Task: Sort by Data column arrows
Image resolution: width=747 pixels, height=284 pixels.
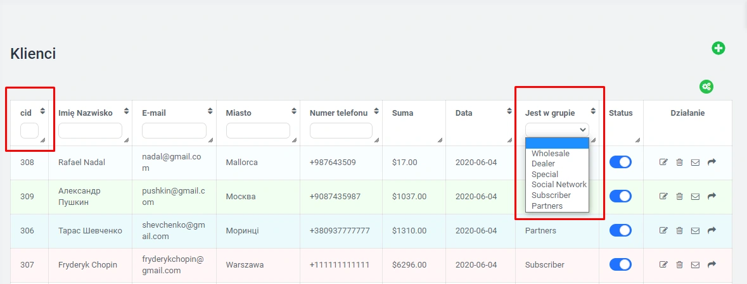Action: point(509,111)
